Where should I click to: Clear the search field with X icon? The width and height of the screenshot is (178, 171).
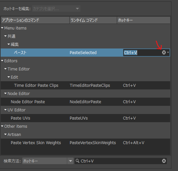(x=164, y=161)
